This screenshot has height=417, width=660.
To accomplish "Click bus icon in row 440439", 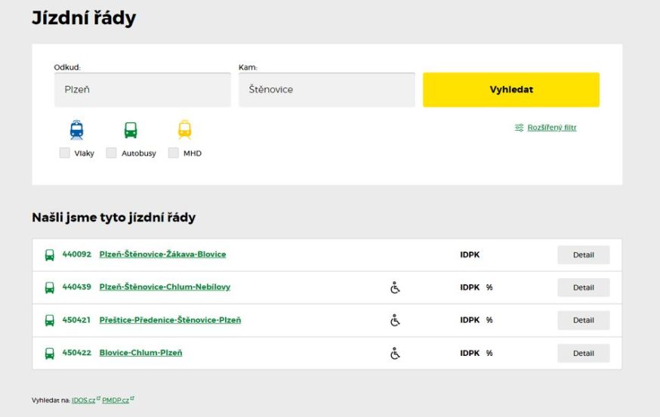I will coord(50,288).
